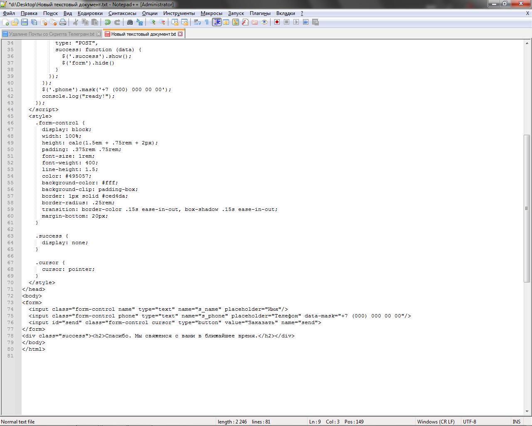
Task: Click the scrollbar up arrow
Action: pyautogui.click(x=527, y=43)
